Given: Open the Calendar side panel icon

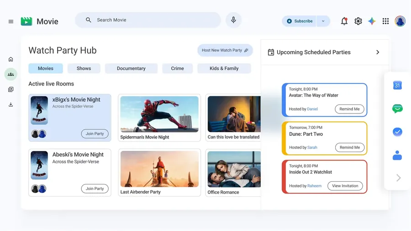Looking at the screenshot, I should (397, 85).
